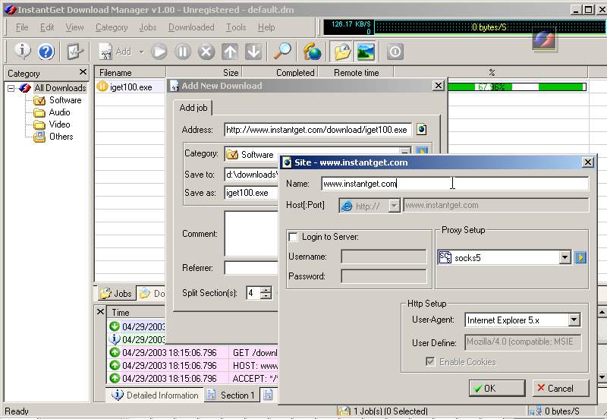This screenshot has width=607, height=419.
Task: Open the Edit menu
Action: click(x=47, y=27)
